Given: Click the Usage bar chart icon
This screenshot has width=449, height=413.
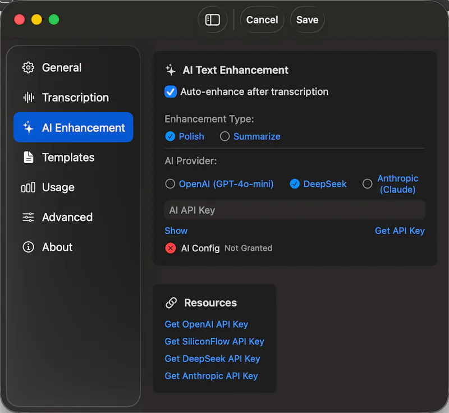Looking at the screenshot, I should pyautogui.click(x=29, y=187).
